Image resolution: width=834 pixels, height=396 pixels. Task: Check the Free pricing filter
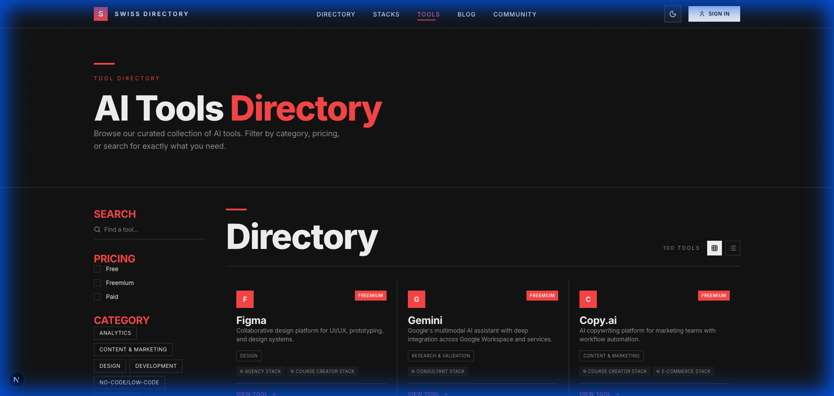click(97, 269)
